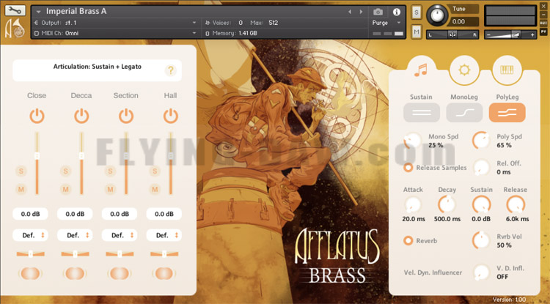Screen dimensions: 550x304
Task: Solo the Section mic channel
Action: click(110, 171)
